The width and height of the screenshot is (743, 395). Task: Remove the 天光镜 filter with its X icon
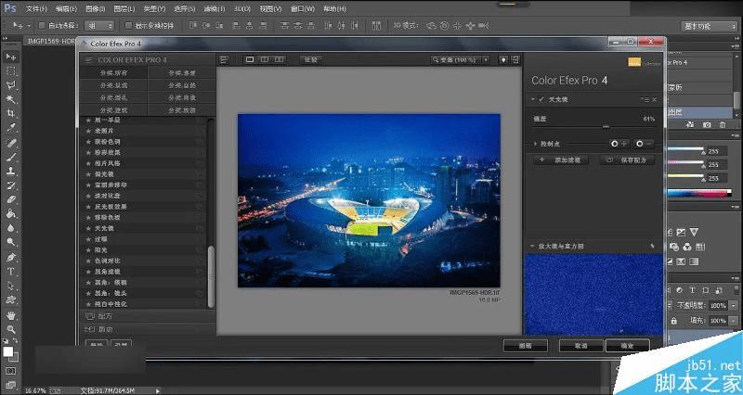(655, 99)
